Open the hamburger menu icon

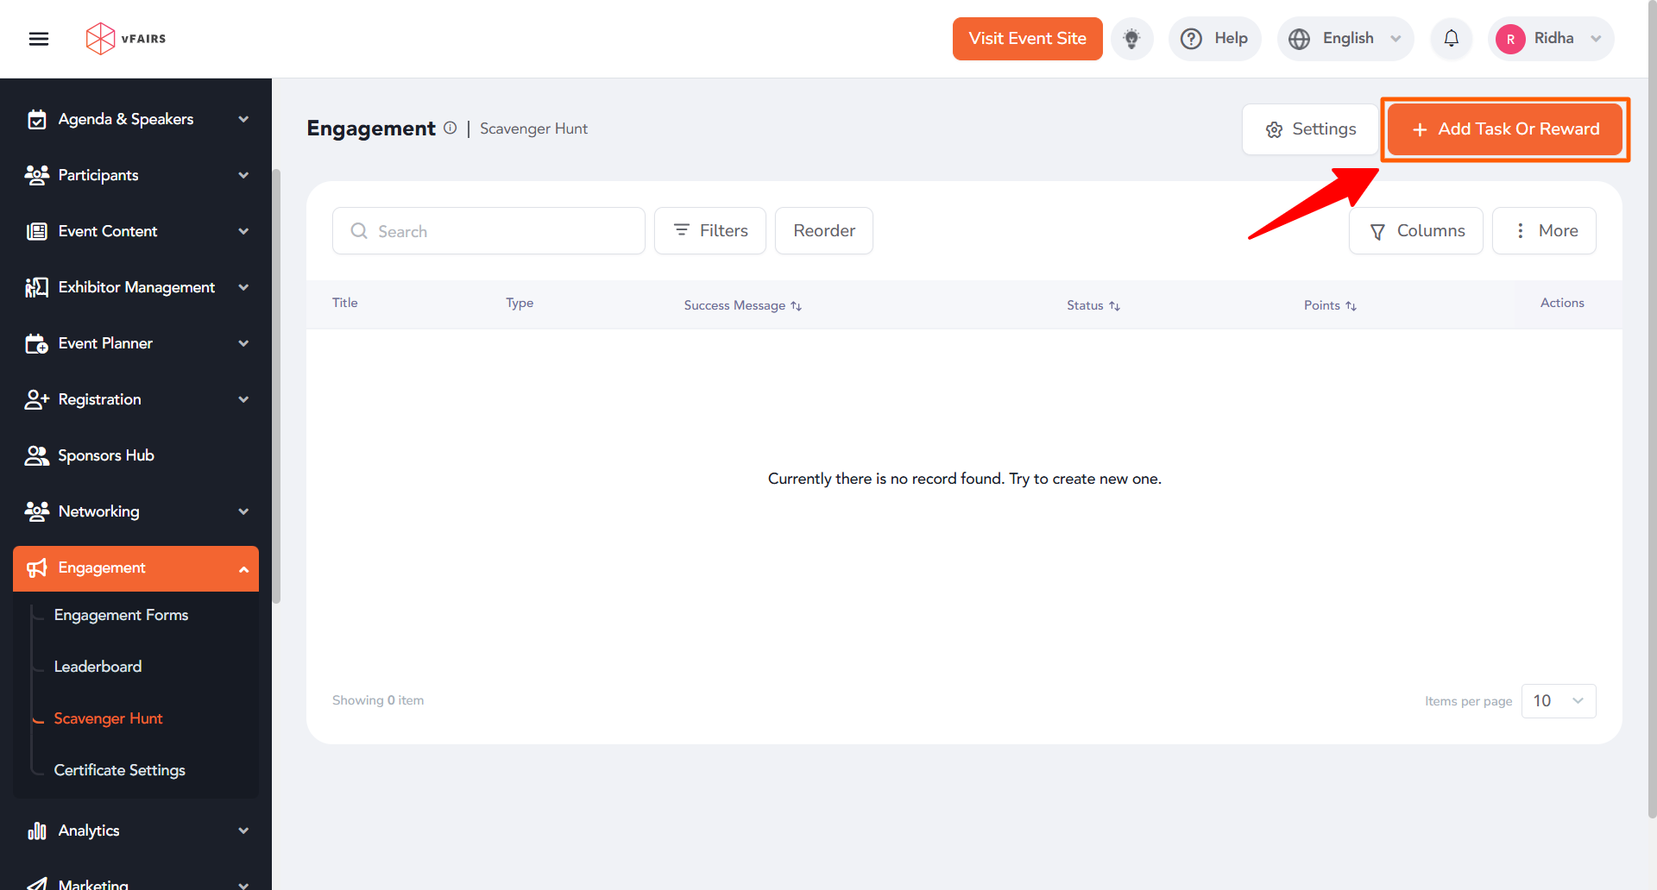39,39
